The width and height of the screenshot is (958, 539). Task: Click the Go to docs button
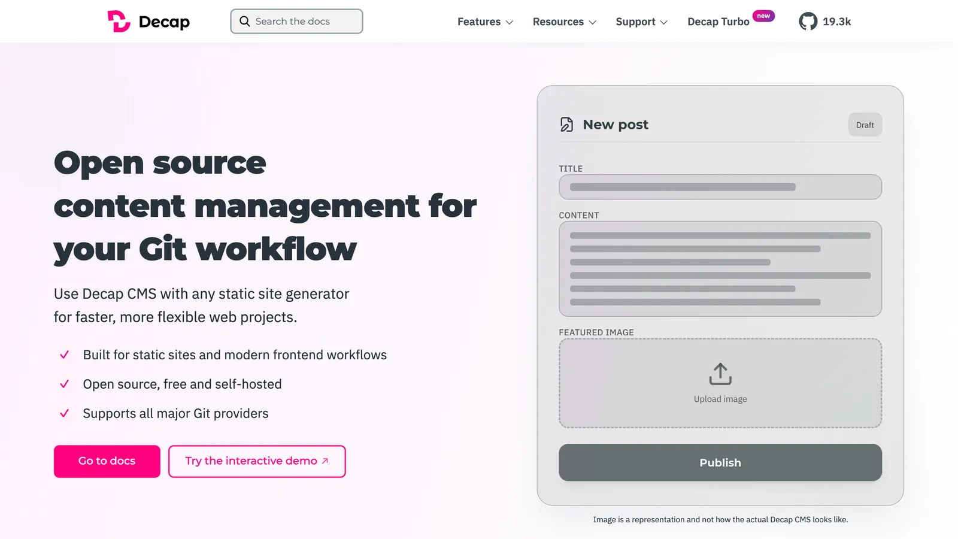coord(107,461)
